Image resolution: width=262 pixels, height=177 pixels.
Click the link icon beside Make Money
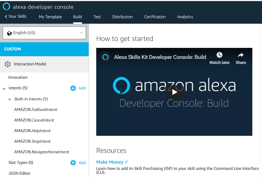click(127, 162)
